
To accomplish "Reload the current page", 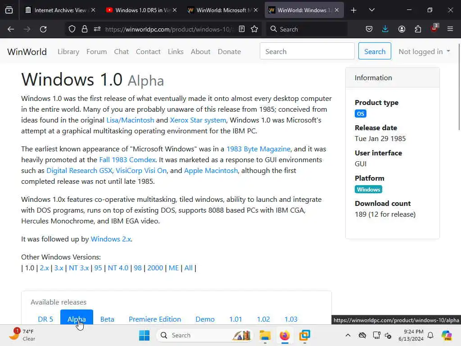I will (x=43, y=29).
